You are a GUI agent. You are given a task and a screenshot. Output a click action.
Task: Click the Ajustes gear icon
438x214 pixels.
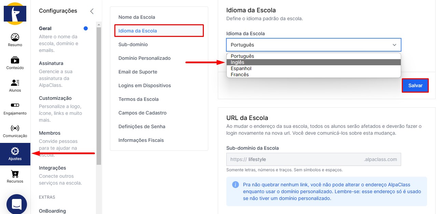click(15, 151)
